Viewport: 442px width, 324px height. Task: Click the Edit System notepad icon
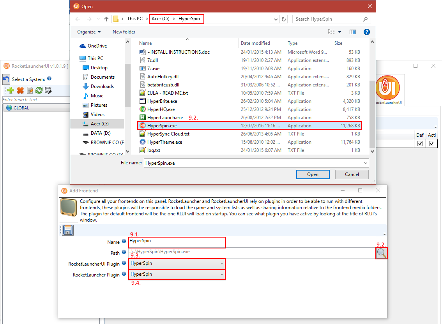pyautogui.click(x=30, y=90)
